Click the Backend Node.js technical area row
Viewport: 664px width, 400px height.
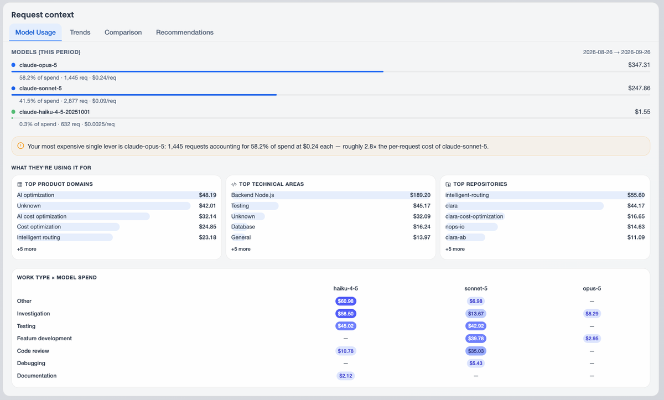pyautogui.click(x=331, y=195)
